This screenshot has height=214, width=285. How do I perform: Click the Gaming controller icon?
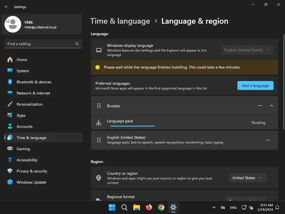coord(10,149)
